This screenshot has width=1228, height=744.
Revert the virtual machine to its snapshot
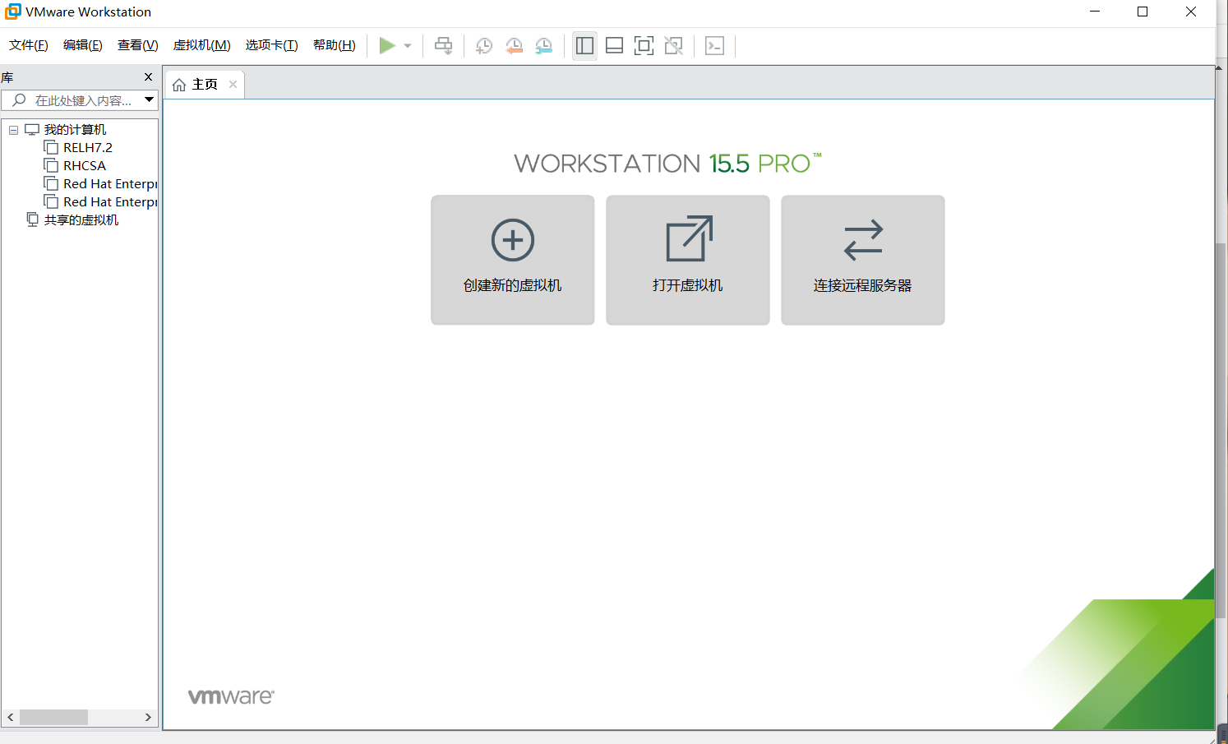pos(515,46)
